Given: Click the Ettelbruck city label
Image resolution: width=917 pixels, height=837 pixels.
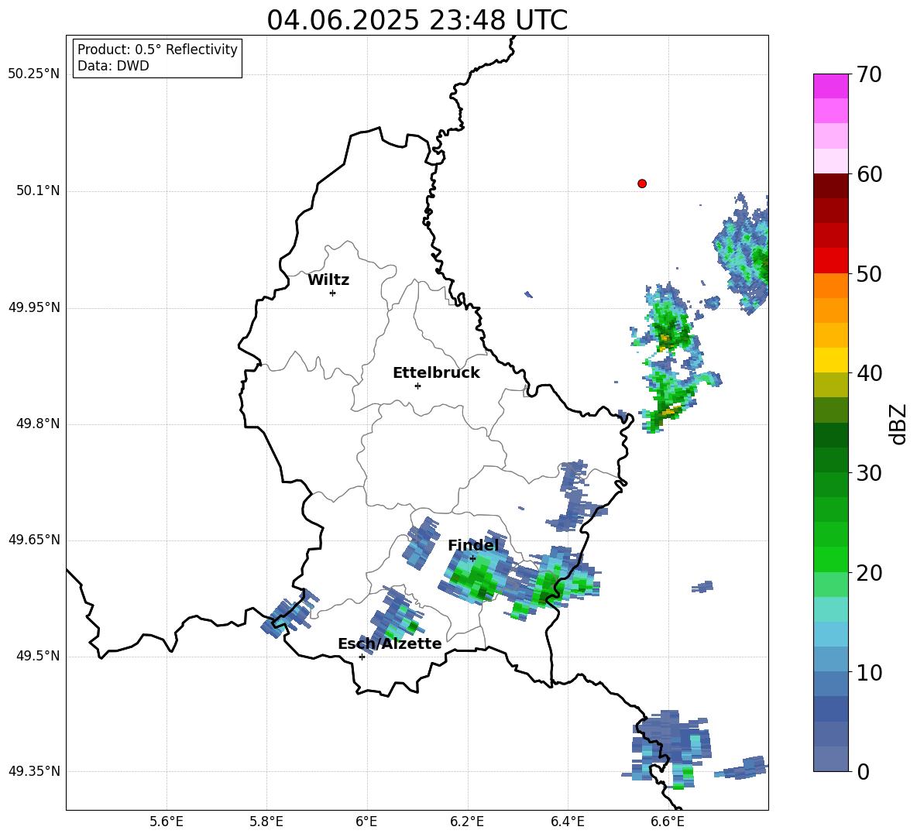Looking at the screenshot, I should point(436,373).
